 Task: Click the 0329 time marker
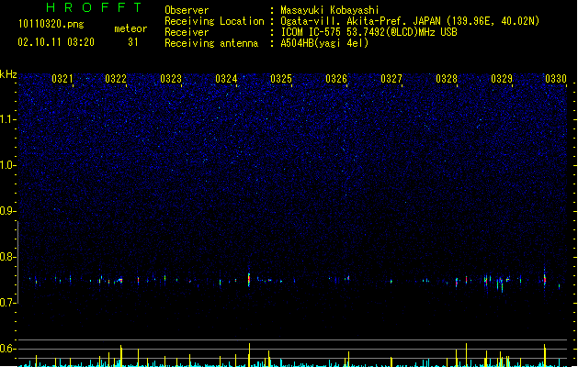pyautogui.click(x=502, y=79)
